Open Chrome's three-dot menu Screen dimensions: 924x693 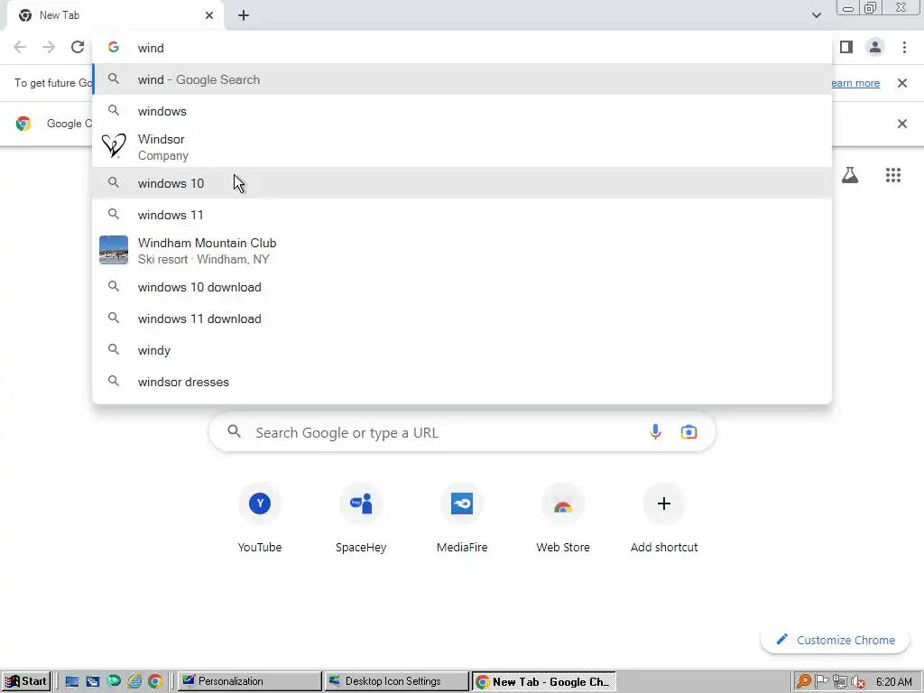point(904,47)
